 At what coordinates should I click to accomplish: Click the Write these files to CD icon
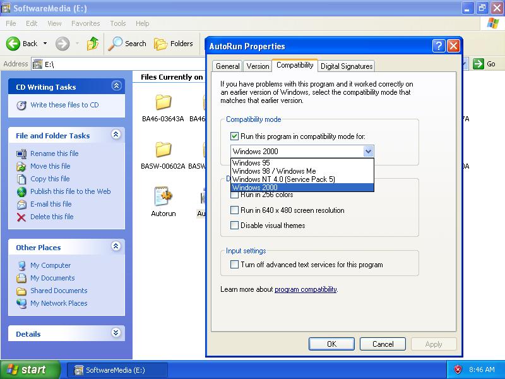click(x=21, y=105)
